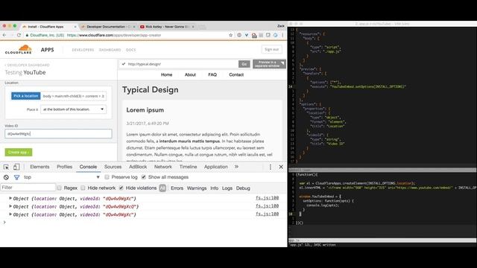
Task: Close the DevTools panel
Action: coord(281,167)
